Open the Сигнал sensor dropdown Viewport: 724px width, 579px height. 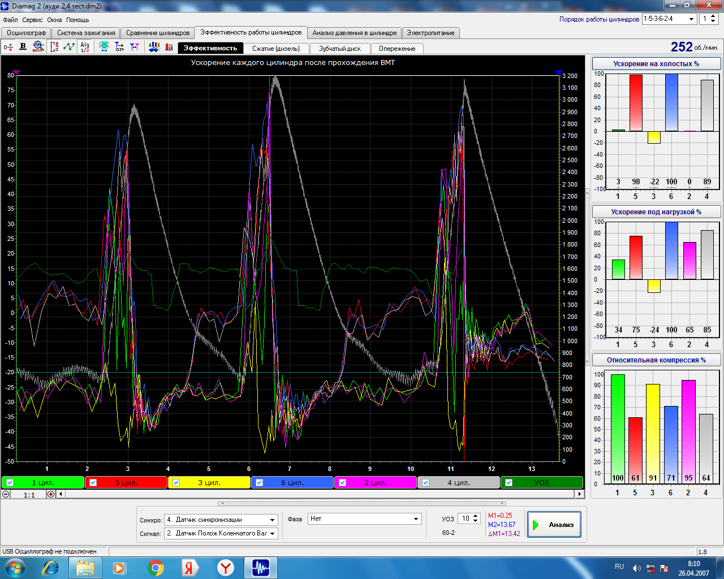coord(221,533)
